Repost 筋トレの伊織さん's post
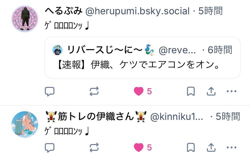250x160 pixels. point(94,147)
